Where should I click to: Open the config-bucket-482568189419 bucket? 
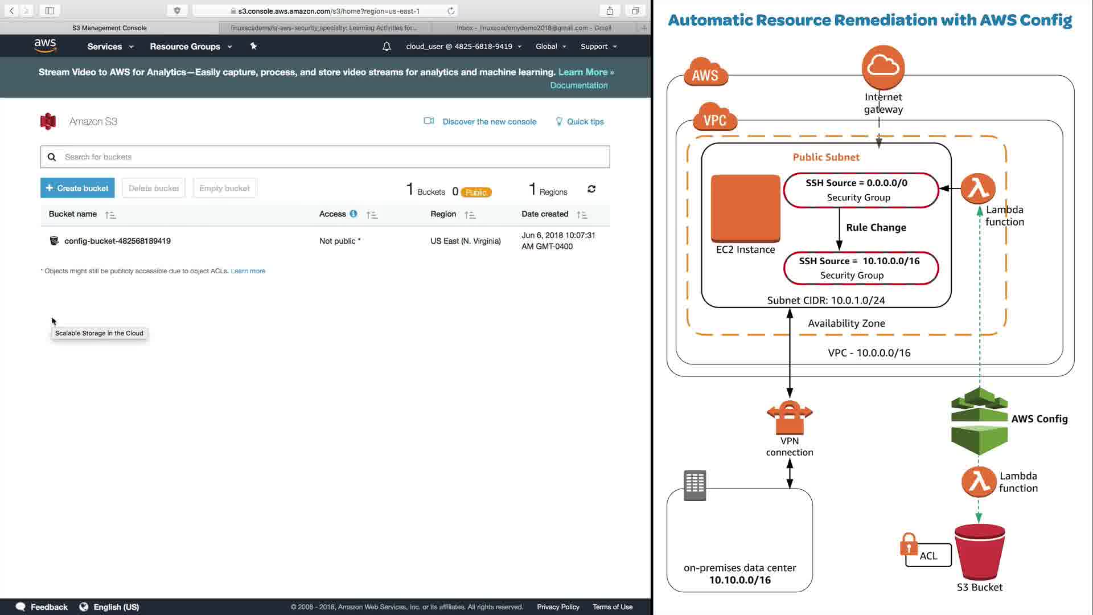[x=117, y=241]
